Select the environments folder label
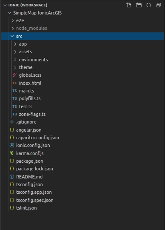 (33, 60)
